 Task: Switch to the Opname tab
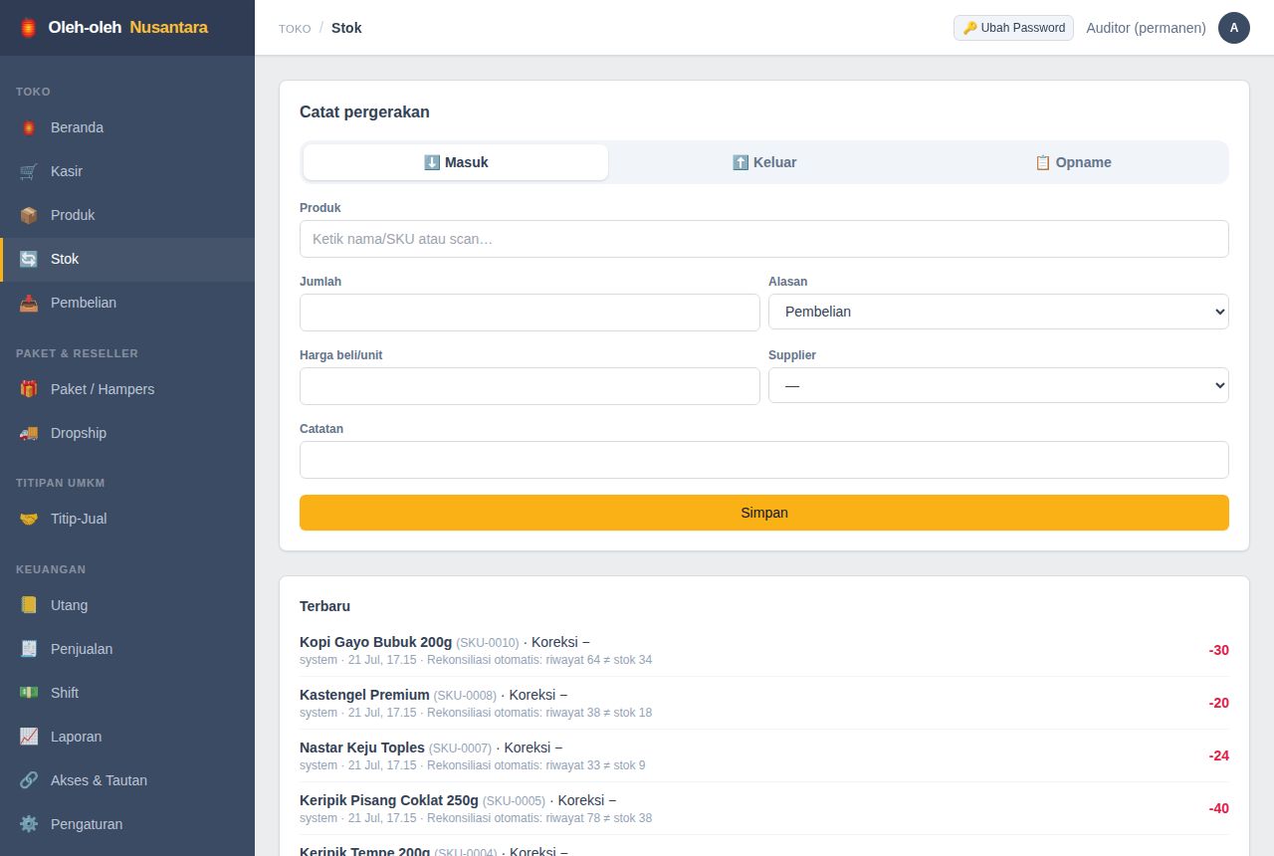pyautogui.click(x=1073, y=162)
